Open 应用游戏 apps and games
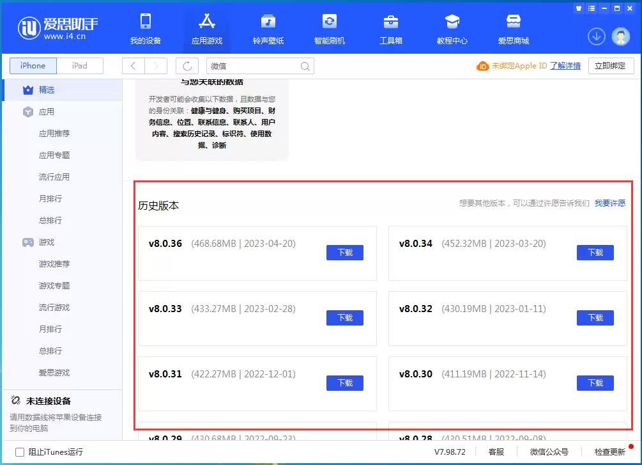 (x=207, y=29)
